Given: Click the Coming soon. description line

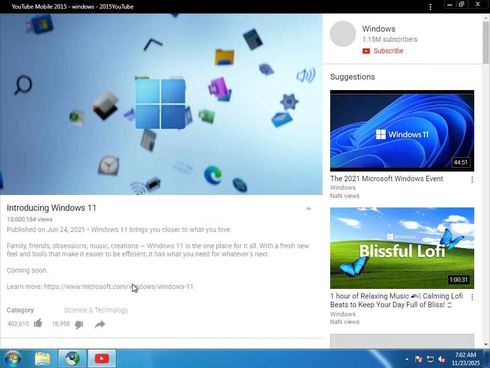Looking at the screenshot, I should [27, 270].
